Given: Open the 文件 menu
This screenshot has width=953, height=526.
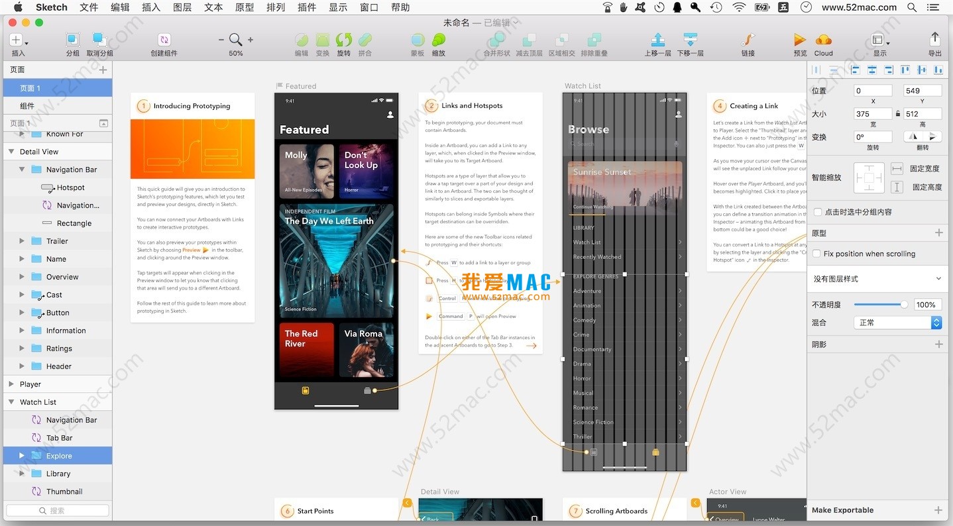Looking at the screenshot, I should click(89, 7).
